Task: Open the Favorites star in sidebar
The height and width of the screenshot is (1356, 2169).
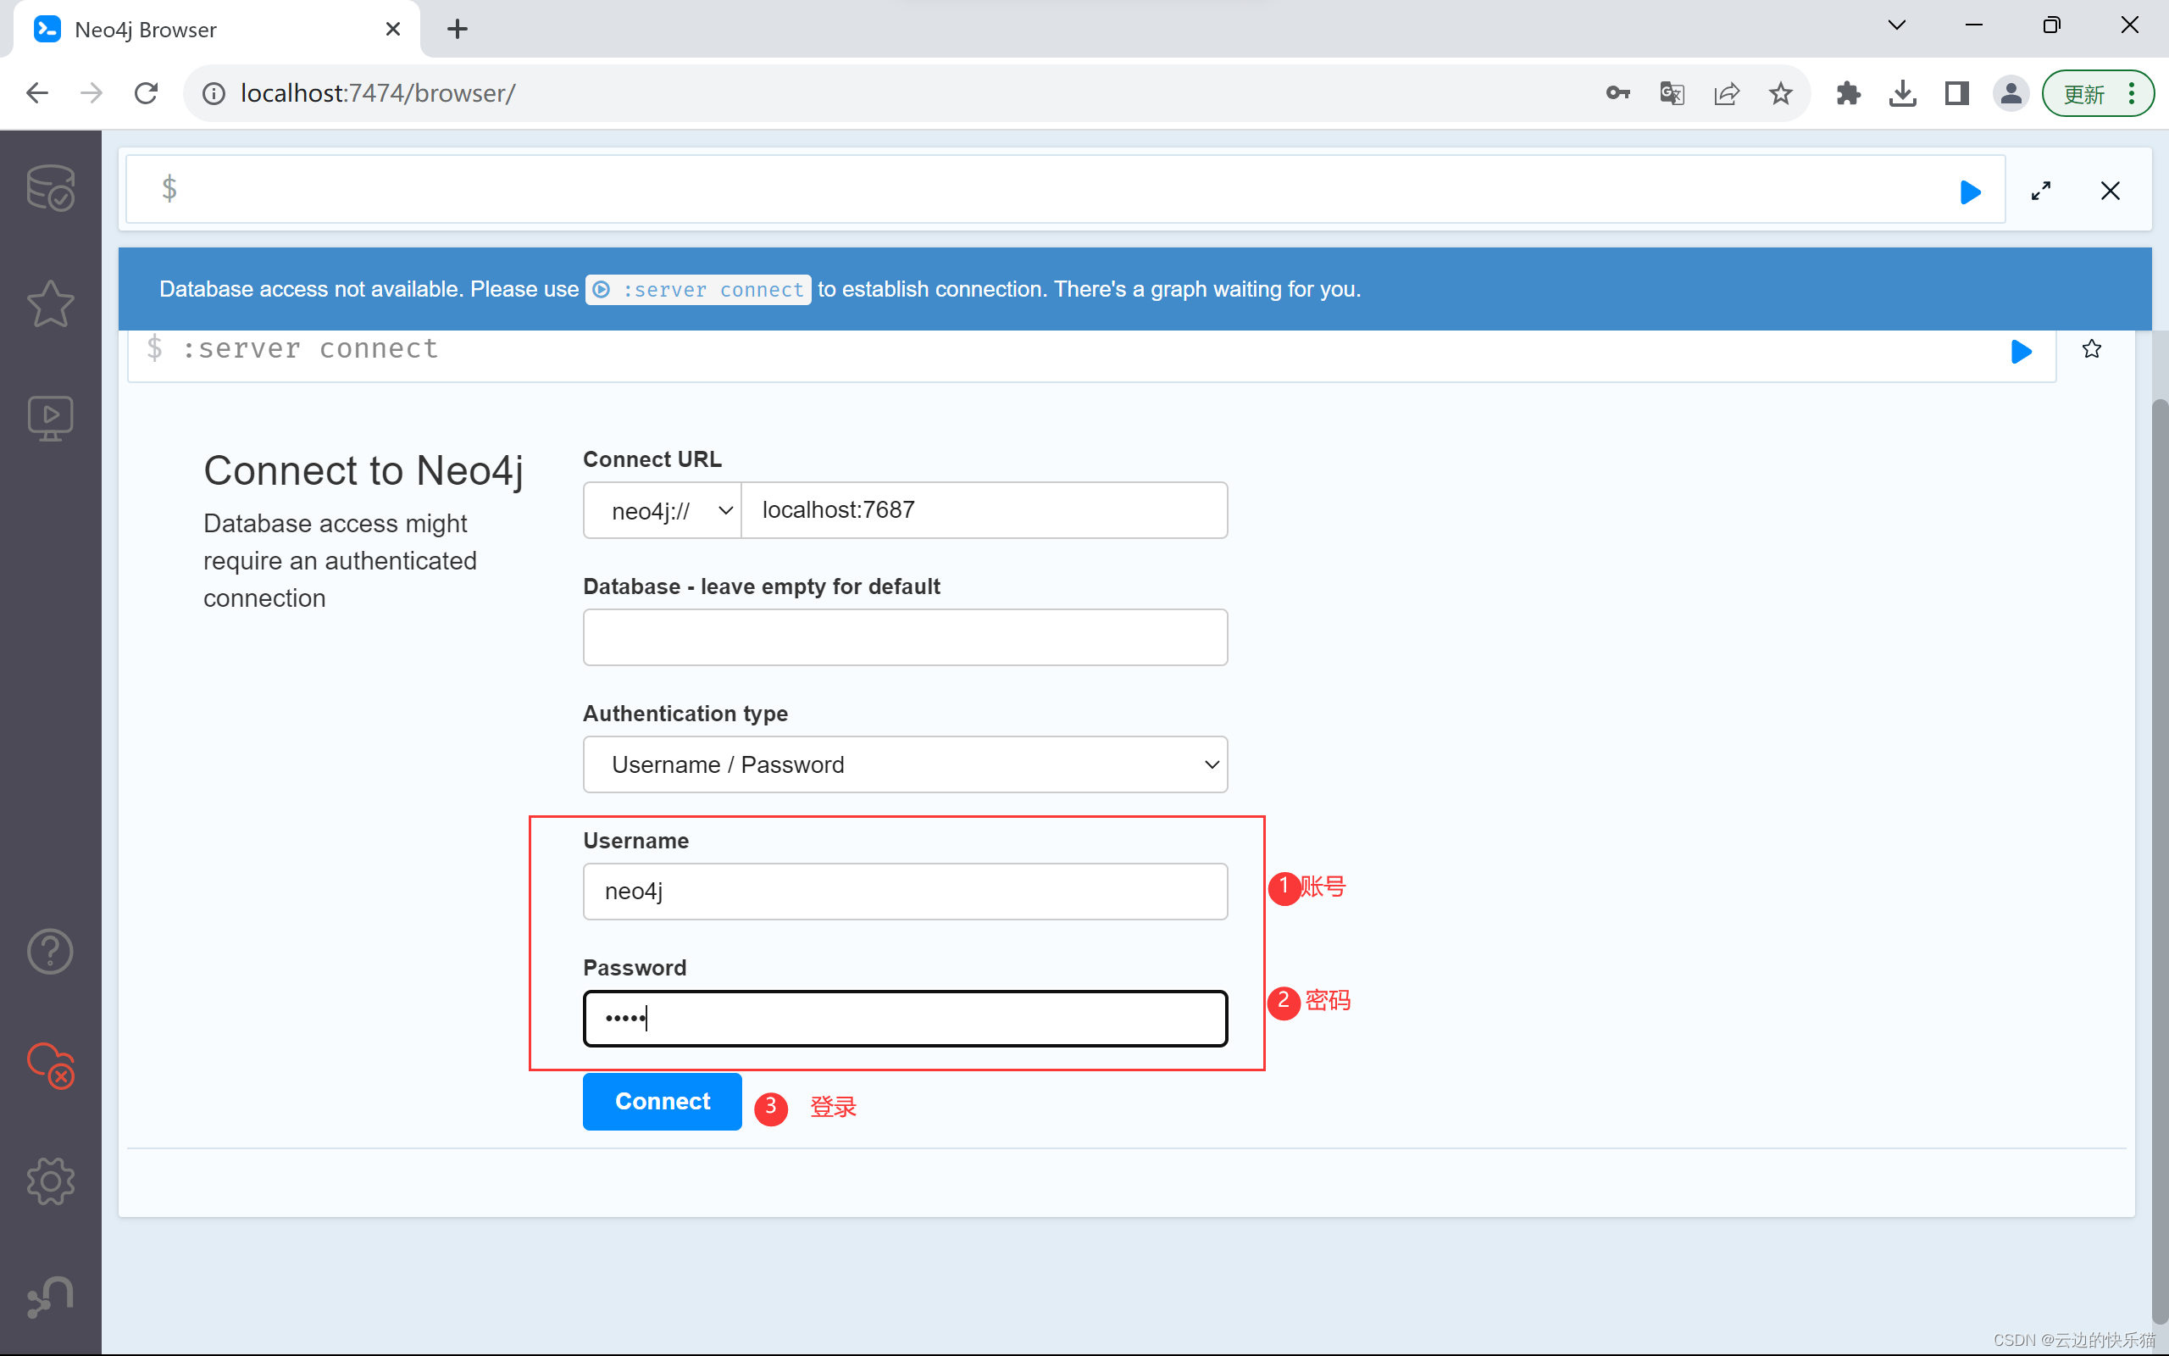Action: pos(50,303)
